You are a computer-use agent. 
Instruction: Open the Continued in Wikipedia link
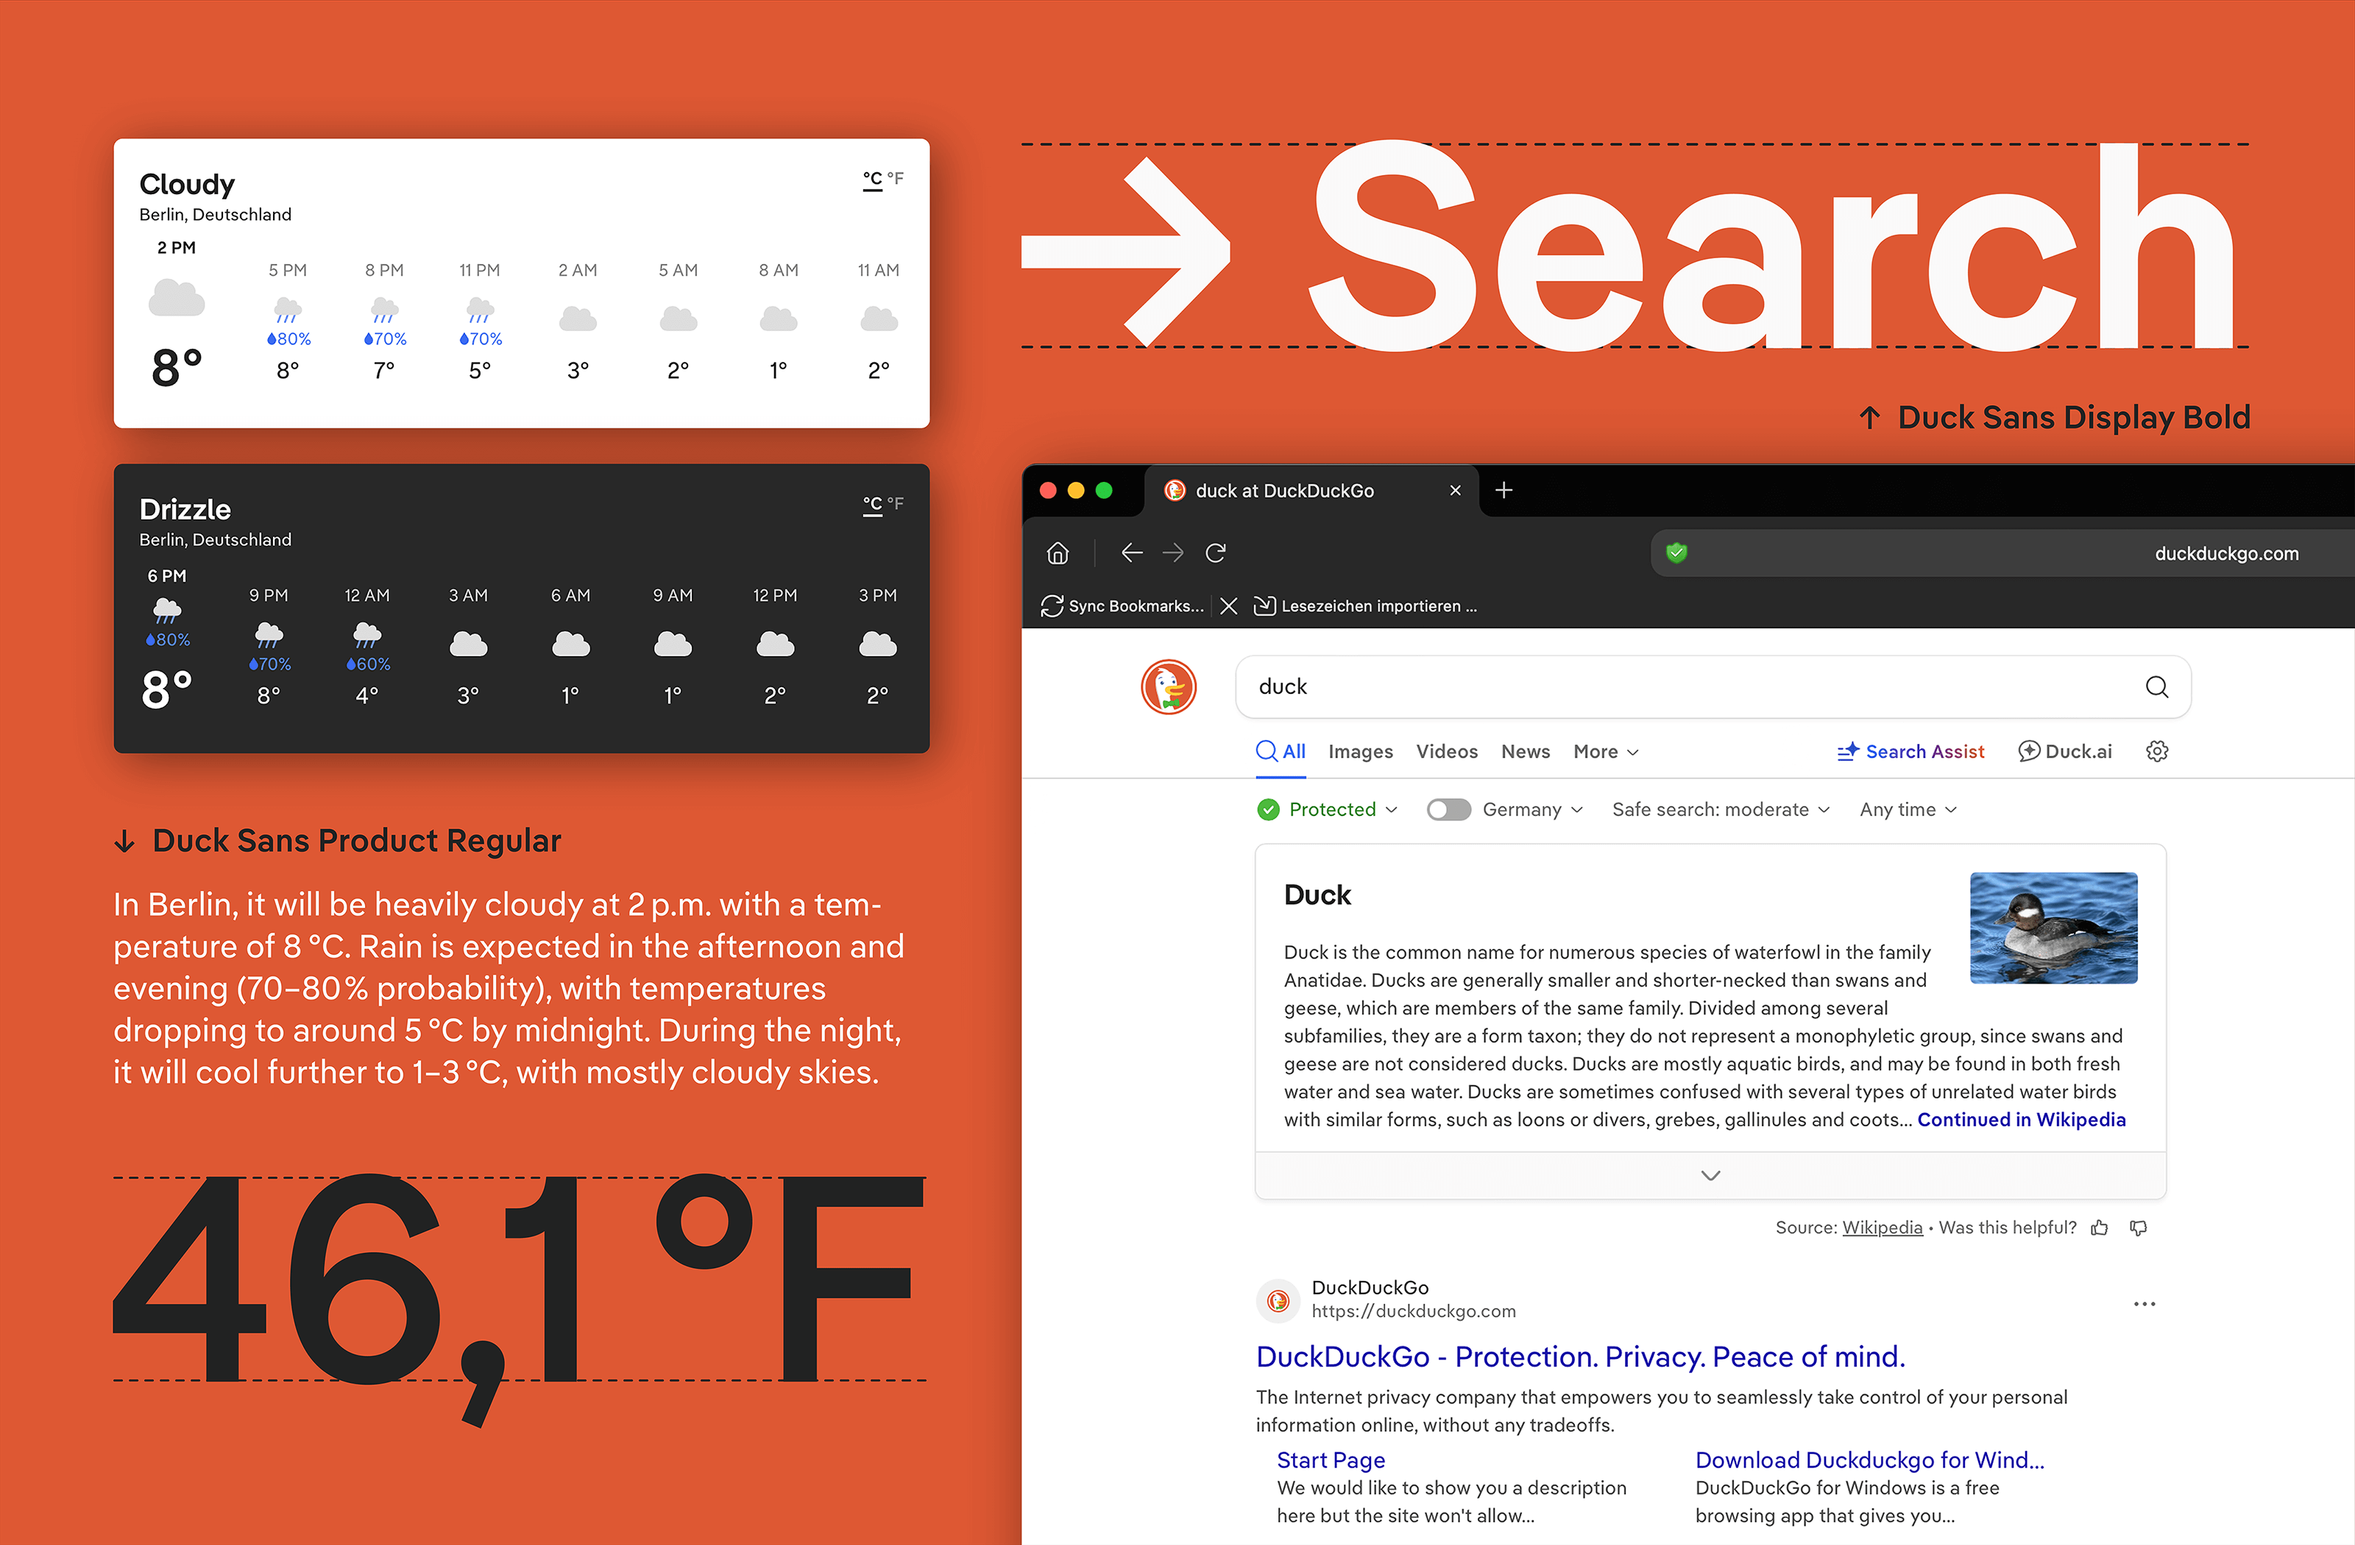[x=2022, y=1120]
